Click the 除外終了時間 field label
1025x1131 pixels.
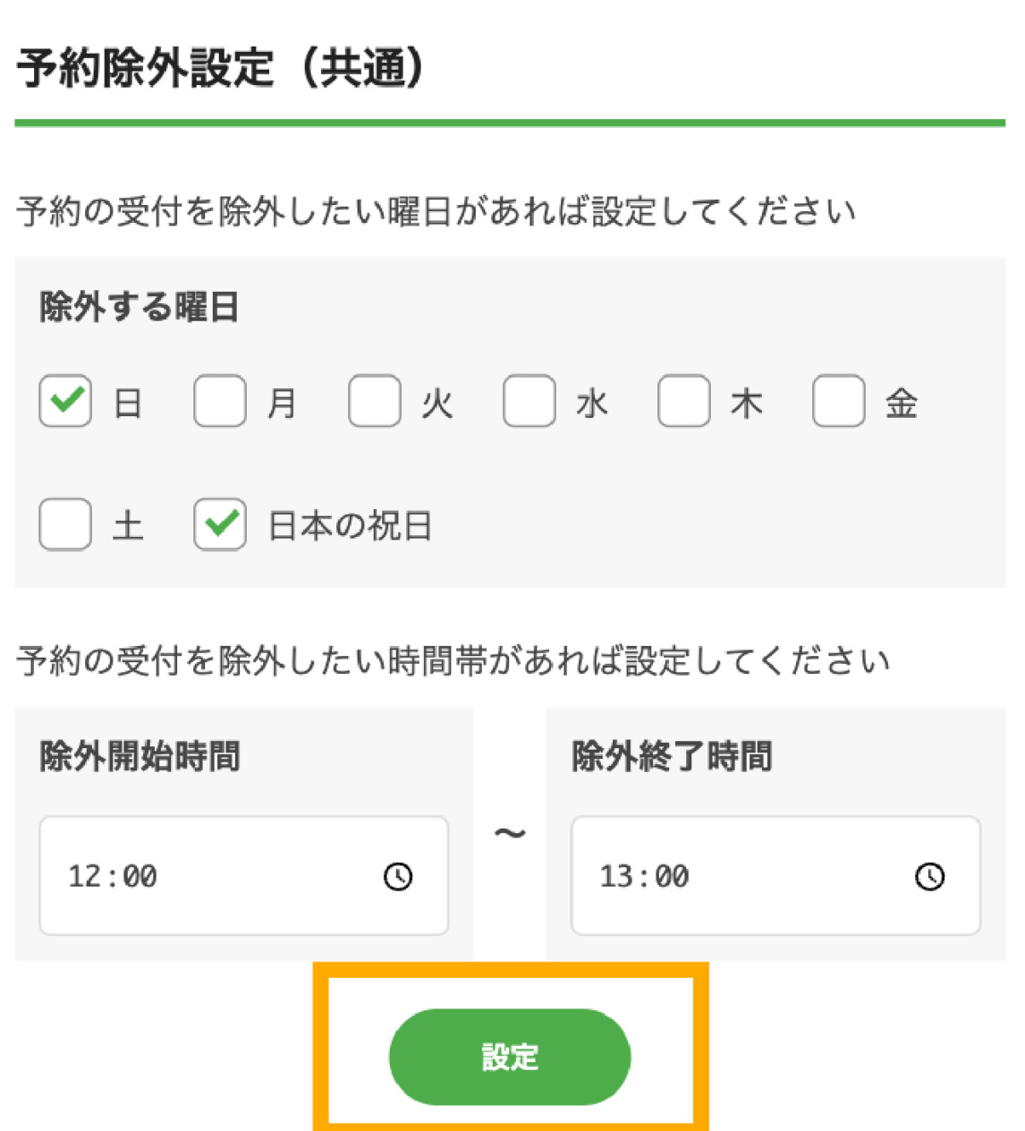tap(672, 756)
